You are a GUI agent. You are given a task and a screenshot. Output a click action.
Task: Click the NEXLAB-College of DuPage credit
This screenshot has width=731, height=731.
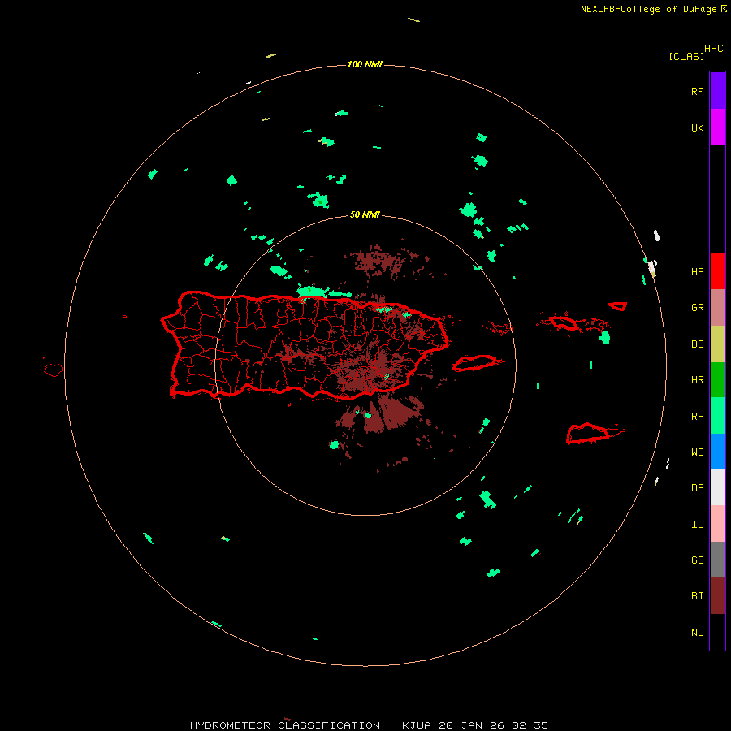(x=648, y=9)
